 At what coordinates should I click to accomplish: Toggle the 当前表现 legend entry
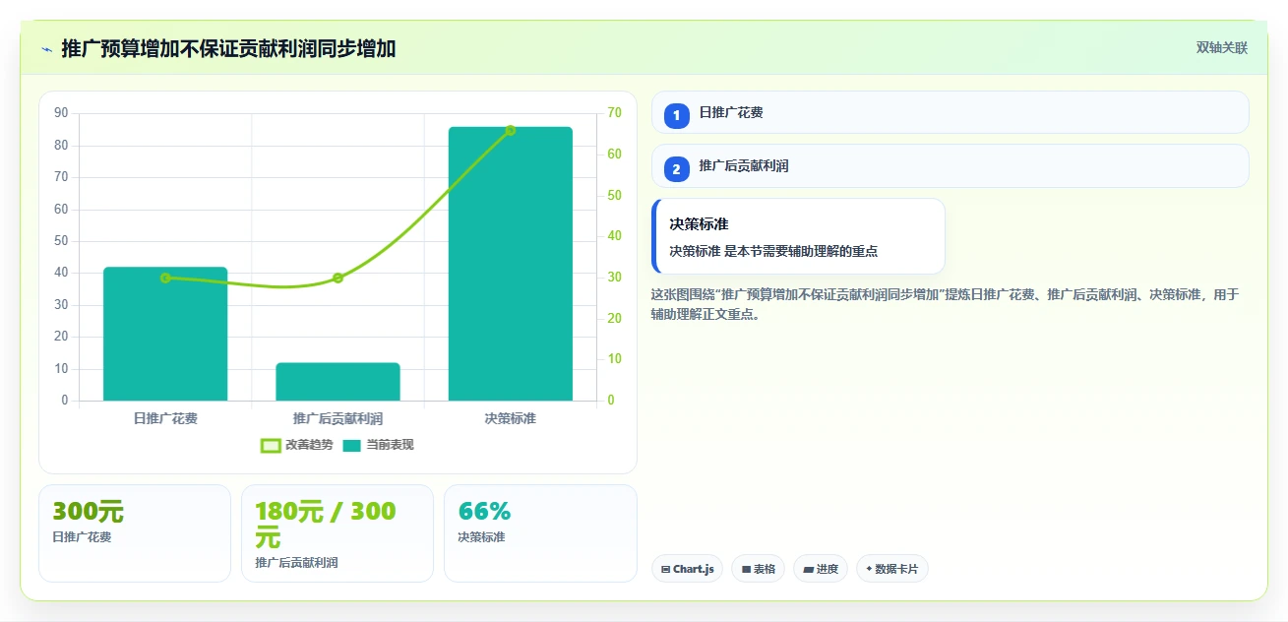378,445
